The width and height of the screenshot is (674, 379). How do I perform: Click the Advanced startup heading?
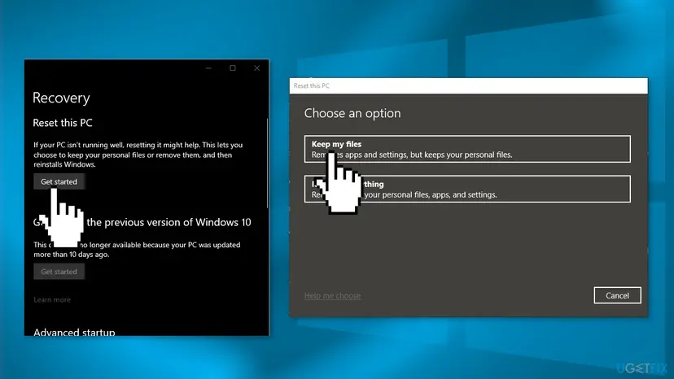click(74, 332)
